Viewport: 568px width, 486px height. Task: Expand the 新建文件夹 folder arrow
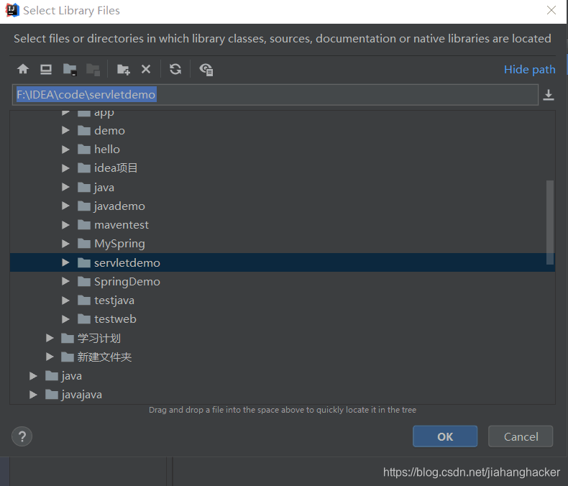point(50,357)
